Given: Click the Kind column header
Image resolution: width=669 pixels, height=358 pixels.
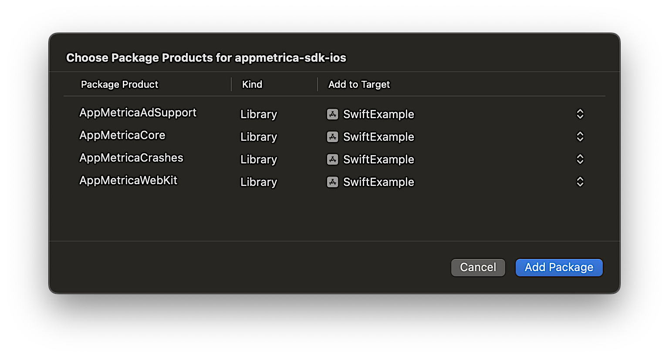Looking at the screenshot, I should click(x=252, y=84).
